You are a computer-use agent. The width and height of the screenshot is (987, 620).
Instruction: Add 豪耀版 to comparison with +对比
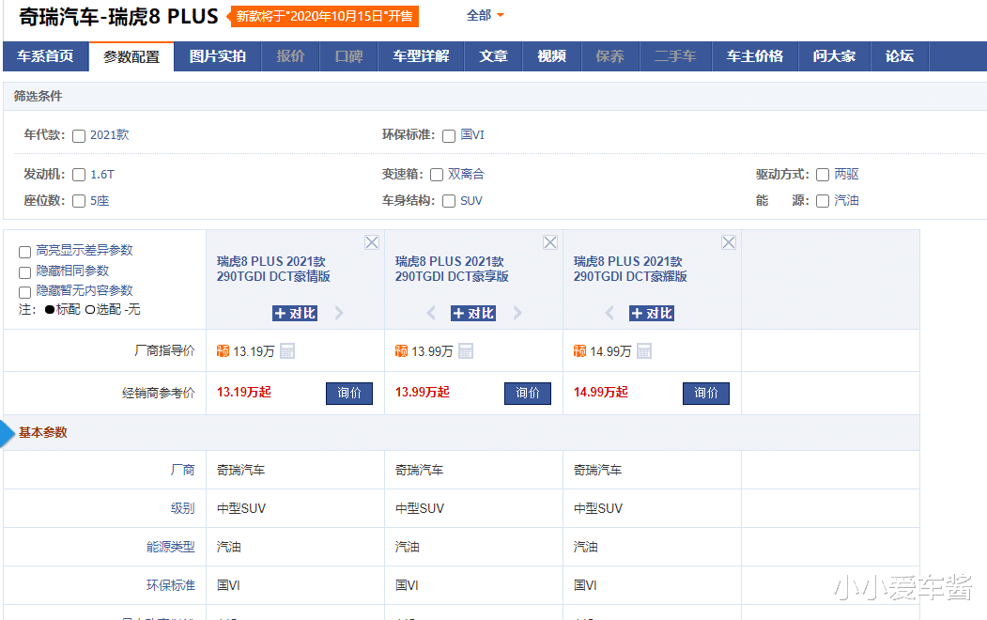(652, 314)
